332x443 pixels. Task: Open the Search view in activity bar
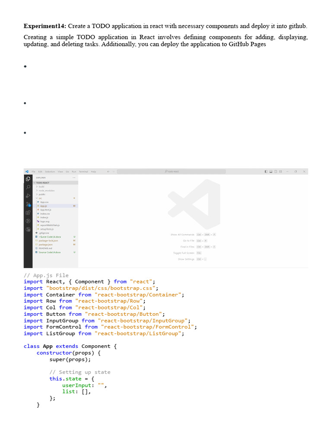28,187
